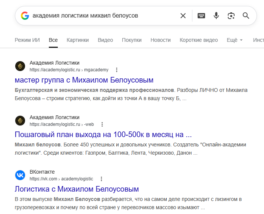
Task: Switch to the Режим ИИ tab
Action: [x=27, y=40]
